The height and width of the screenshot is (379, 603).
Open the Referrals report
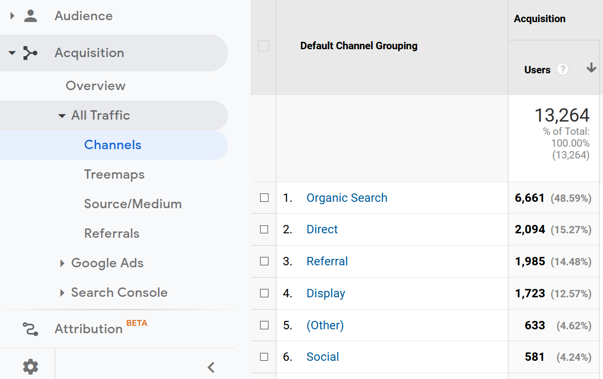(x=112, y=233)
